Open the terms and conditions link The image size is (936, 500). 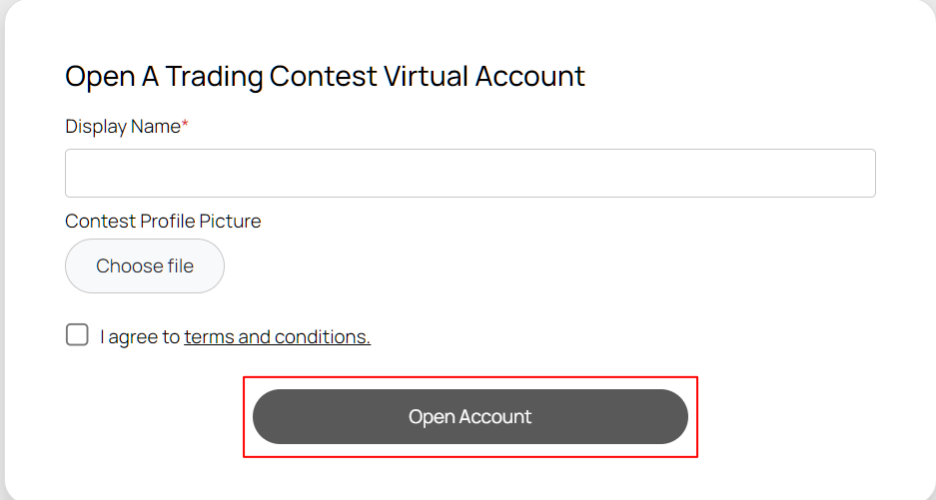coord(277,337)
